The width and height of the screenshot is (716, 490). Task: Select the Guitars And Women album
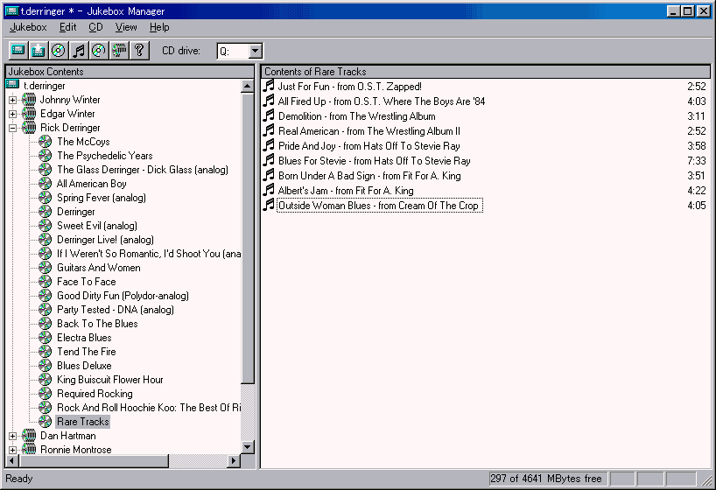click(x=98, y=268)
